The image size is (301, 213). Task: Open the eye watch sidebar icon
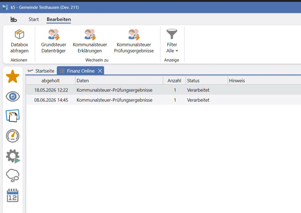13,96
